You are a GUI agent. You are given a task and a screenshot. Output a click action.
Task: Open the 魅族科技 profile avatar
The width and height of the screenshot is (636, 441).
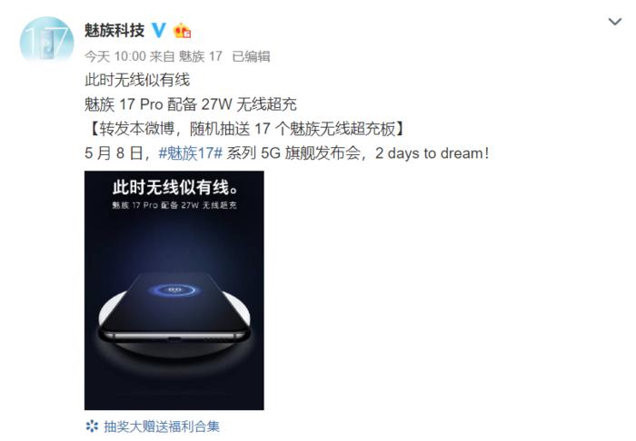(x=46, y=41)
